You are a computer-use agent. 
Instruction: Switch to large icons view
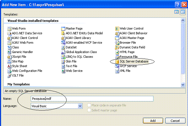177,12
